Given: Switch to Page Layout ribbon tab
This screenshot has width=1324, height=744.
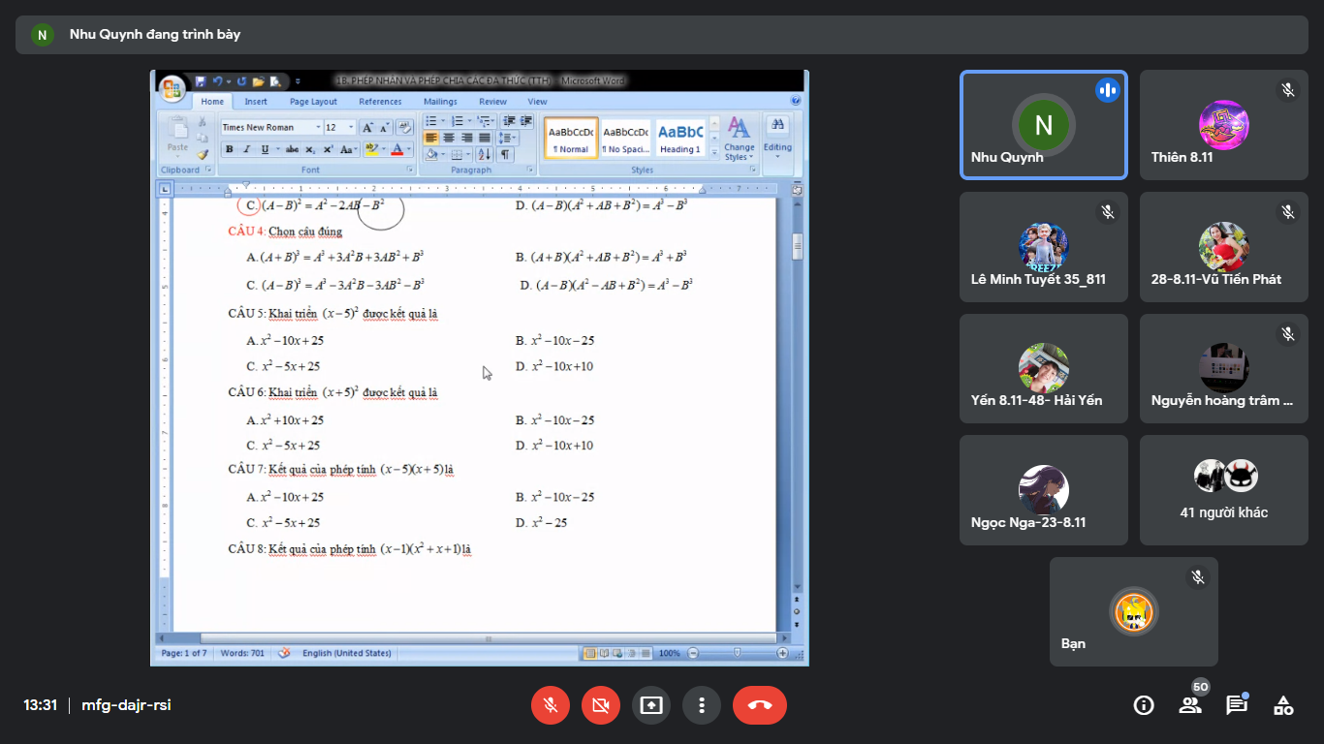Looking at the screenshot, I should pyautogui.click(x=313, y=102).
